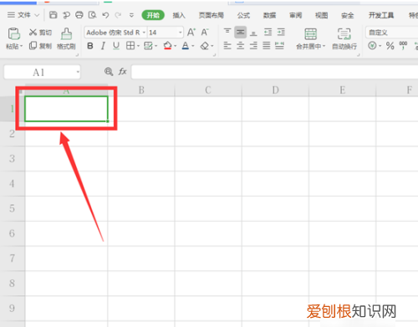Toggle center text horizontally
The image size is (418, 327).
241,46
